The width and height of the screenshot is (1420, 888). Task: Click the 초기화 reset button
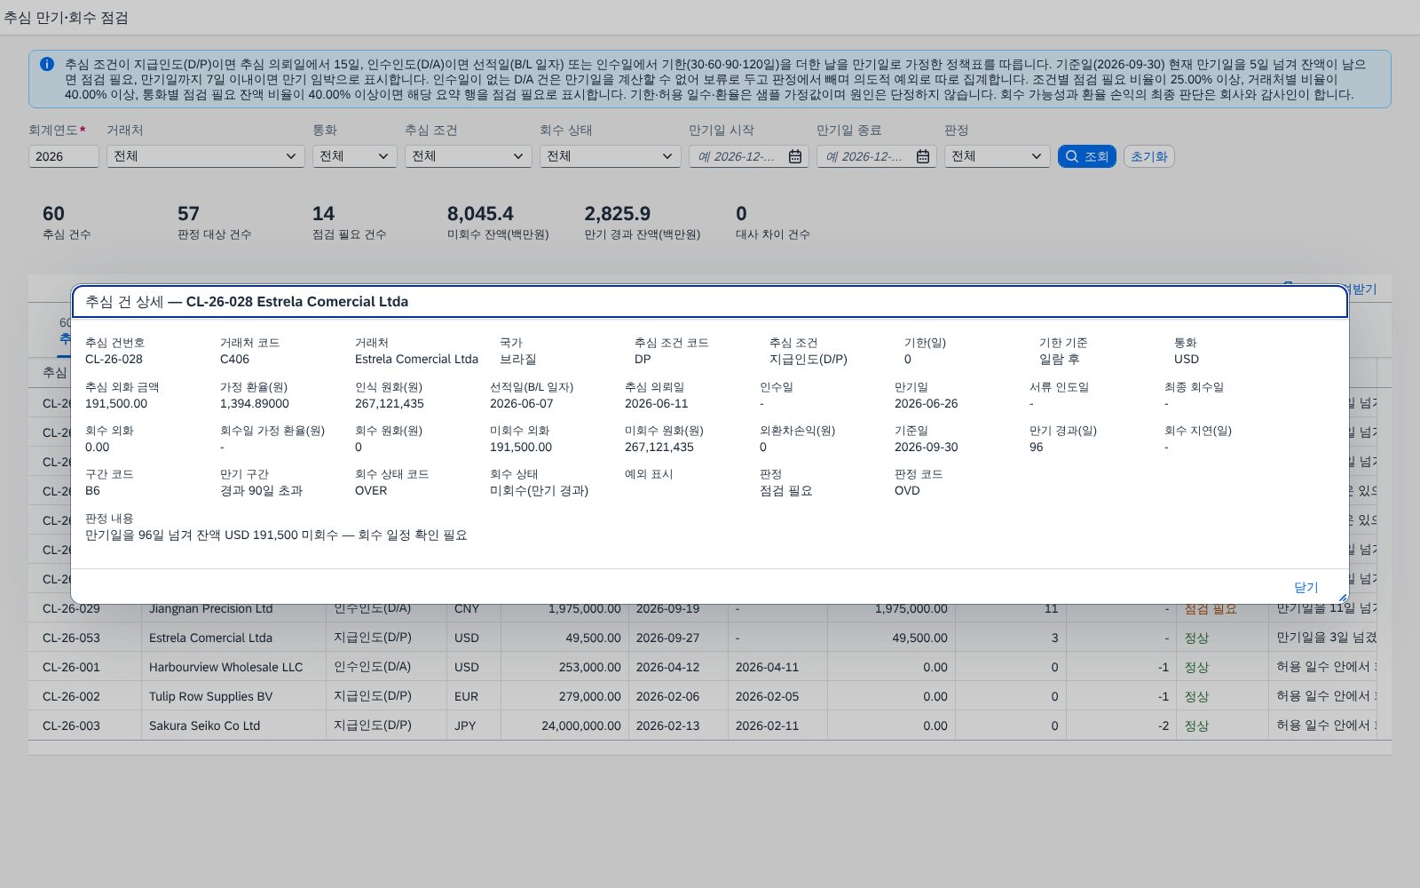pos(1148,156)
